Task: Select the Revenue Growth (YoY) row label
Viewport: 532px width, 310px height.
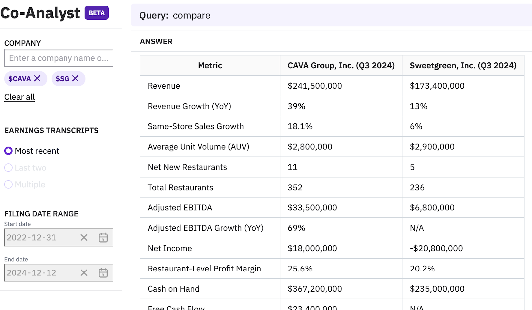Action: (189, 106)
